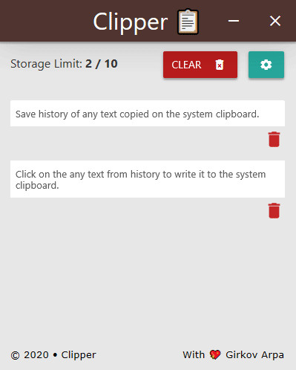This screenshot has height=370, width=296.
Task: Copy the 'Save history of any text' entry
Action: point(148,114)
